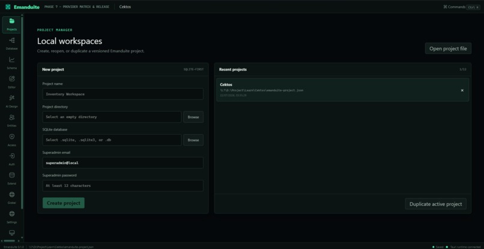The width and height of the screenshot is (484, 249).
Task: Browse for the project directory
Action: point(193,117)
